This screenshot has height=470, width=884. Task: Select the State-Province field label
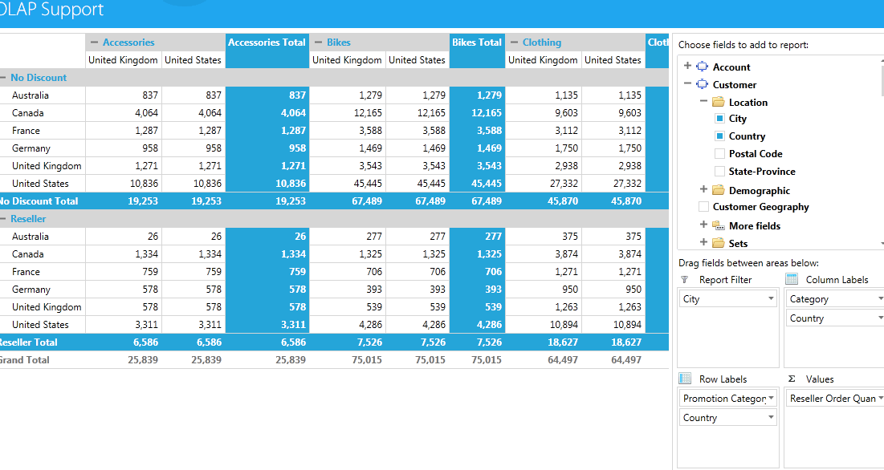[762, 171]
